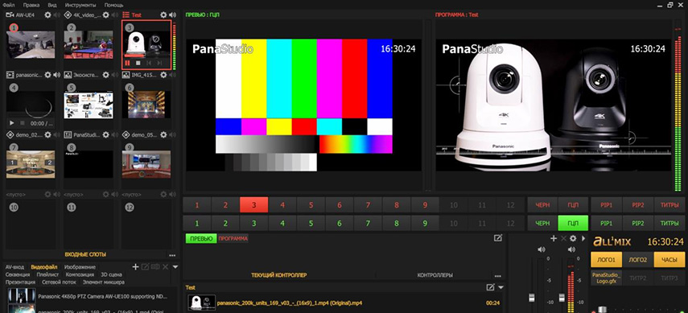Click red ГЦП program button

point(573,205)
